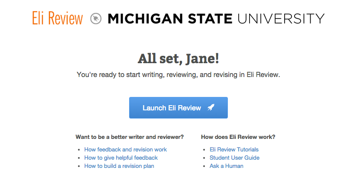Click the bold MICHIGAN STATE wordmark text
The image size is (357, 180).
click(170, 19)
